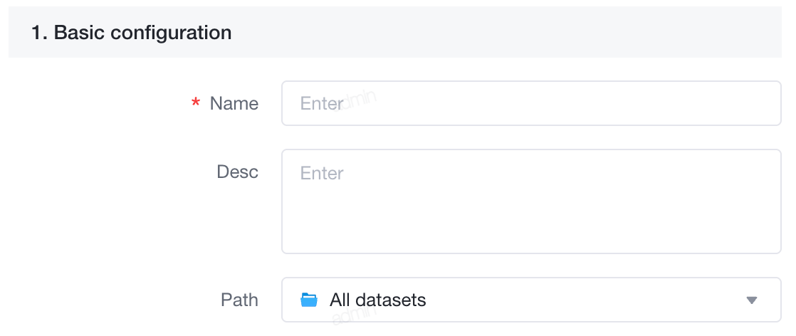This screenshot has height=336, width=796.
Task: Focus the Name input field
Action: (531, 103)
